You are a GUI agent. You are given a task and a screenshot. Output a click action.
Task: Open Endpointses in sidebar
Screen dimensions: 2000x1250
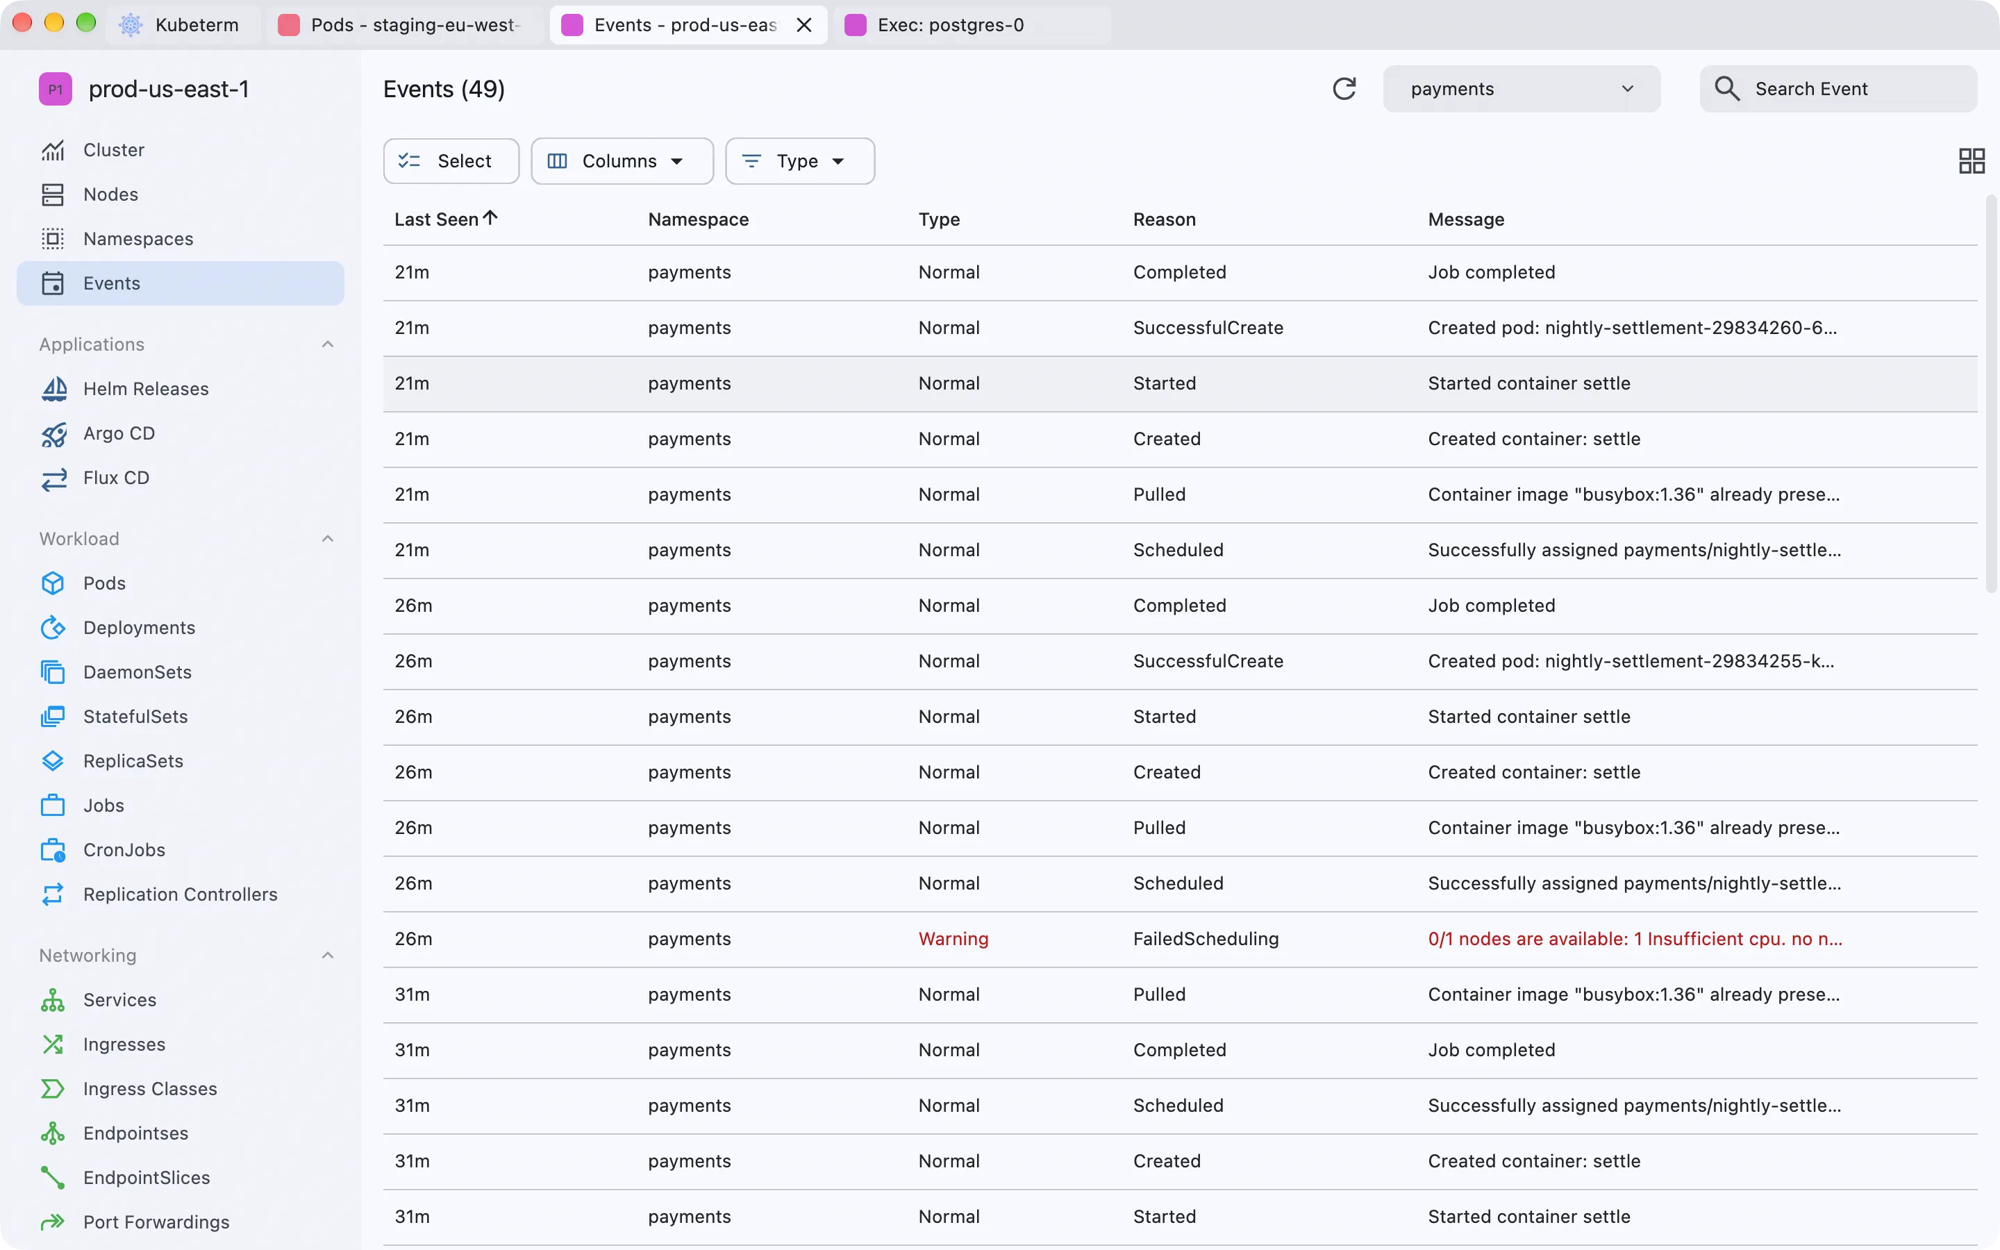tap(180, 1133)
